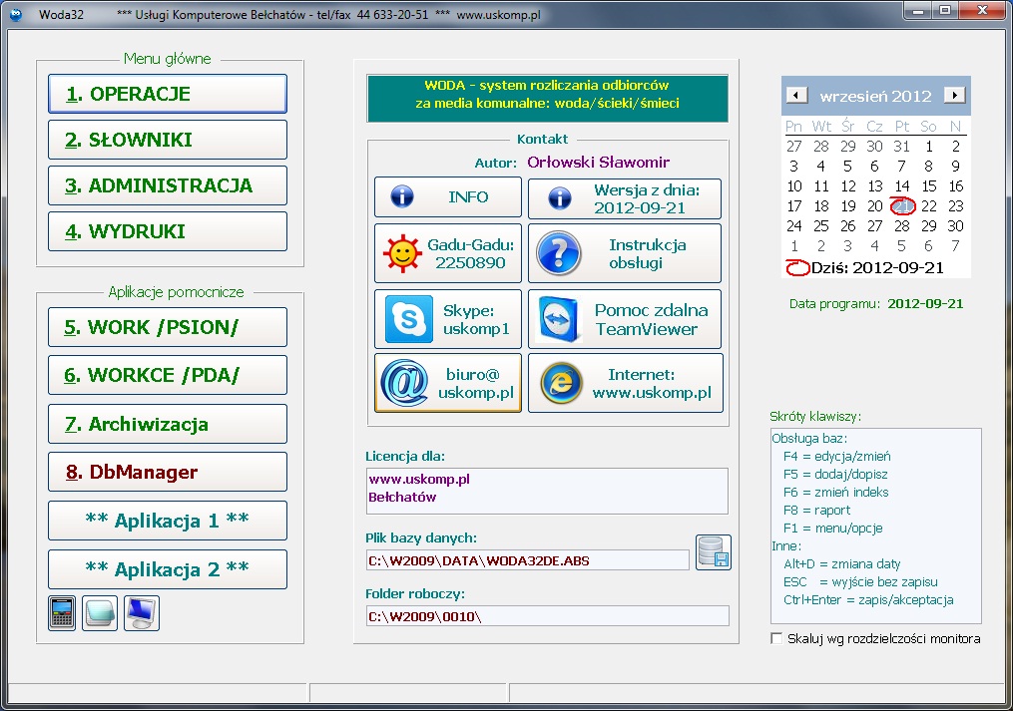Click the computer monitor icon

(x=141, y=613)
